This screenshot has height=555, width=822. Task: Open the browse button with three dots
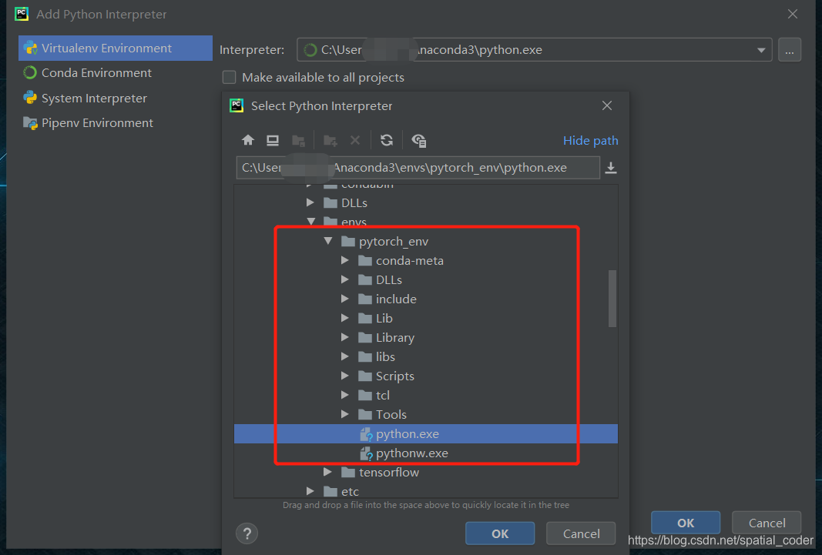pyautogui.click(x=790, y=50)
